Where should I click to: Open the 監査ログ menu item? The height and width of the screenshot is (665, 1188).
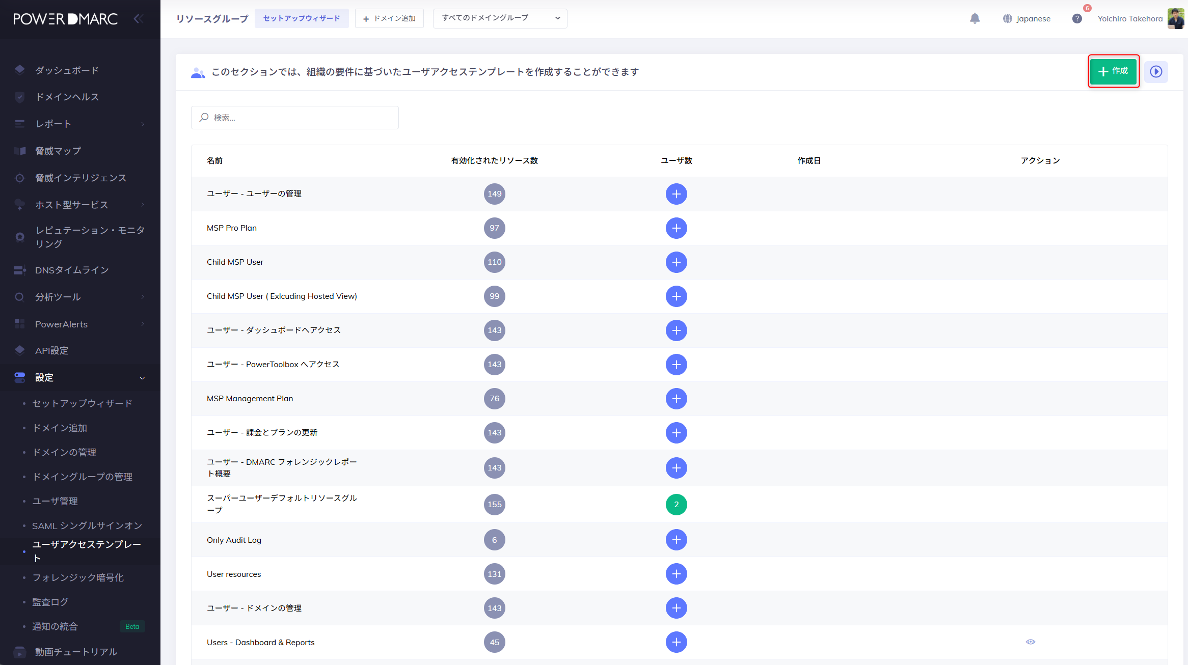point(49,602)
